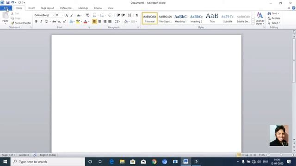
Task: Toggle Bold formatting
Action: pyautogui.click(x=36, y=22)
